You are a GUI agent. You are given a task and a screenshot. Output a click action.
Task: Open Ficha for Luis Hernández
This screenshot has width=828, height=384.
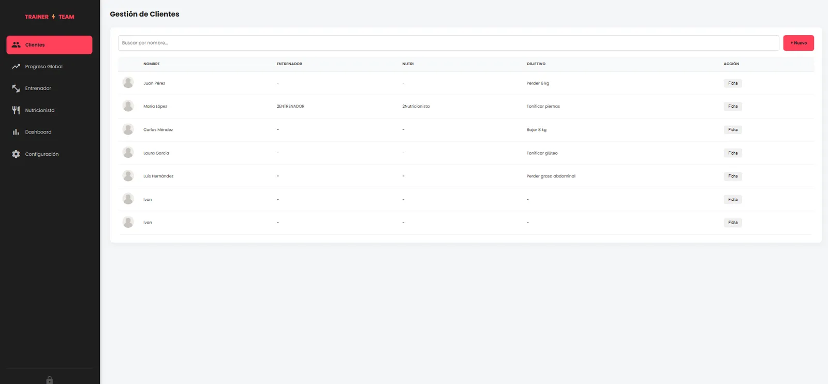(x=733, y=176)
